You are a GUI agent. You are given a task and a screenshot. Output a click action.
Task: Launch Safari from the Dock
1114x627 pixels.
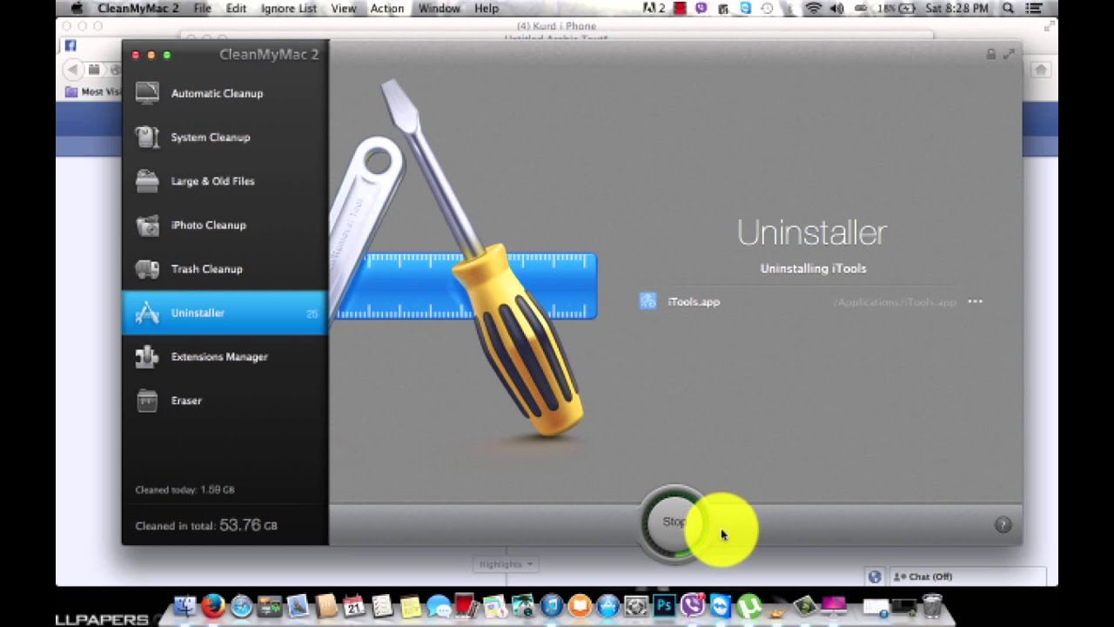click(x=242, y=606)
